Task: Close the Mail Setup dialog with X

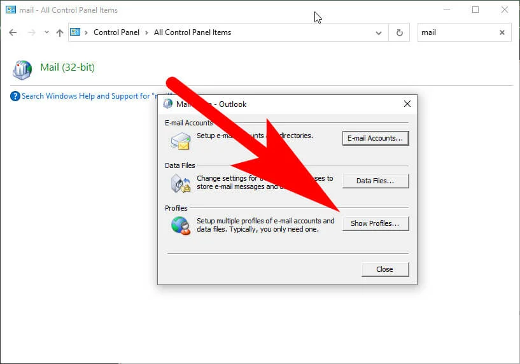Action: 407,104
